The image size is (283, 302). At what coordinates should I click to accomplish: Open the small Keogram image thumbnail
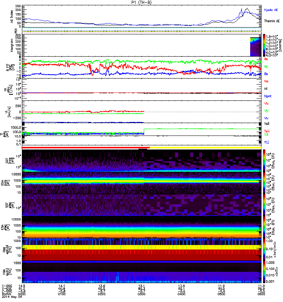pyautogui.click(x=255, y=47)
